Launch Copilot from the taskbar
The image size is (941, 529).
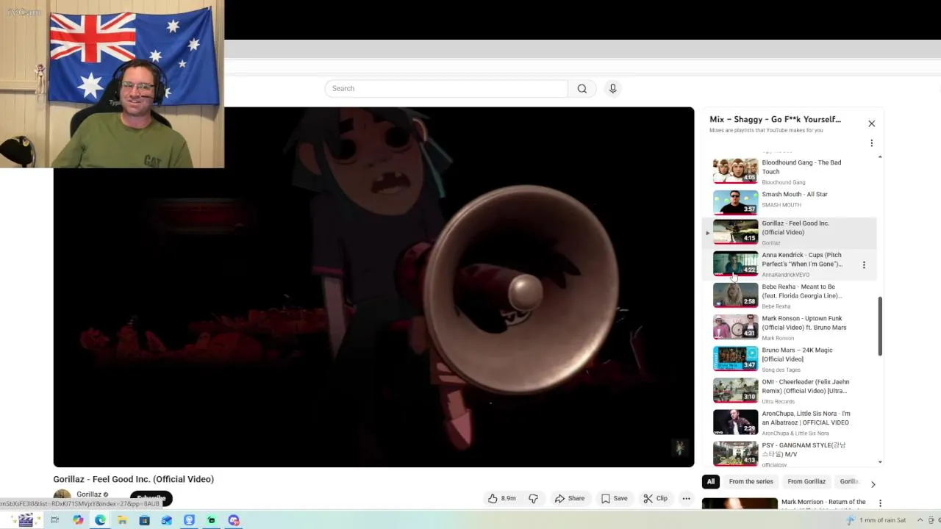tap(78, 520)
